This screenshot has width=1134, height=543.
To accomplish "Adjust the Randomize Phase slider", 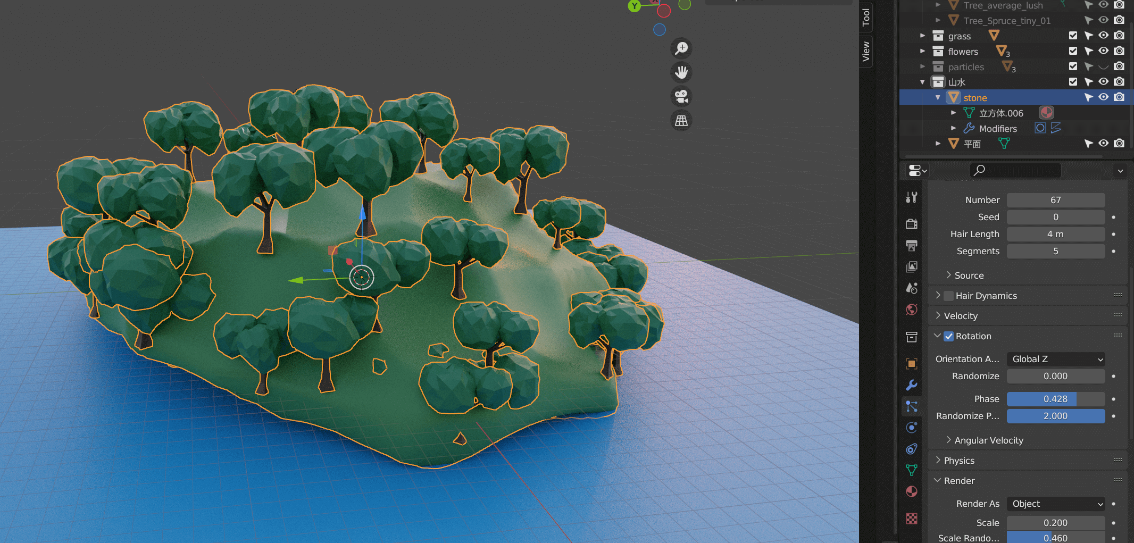I will tap(1056, 416).
